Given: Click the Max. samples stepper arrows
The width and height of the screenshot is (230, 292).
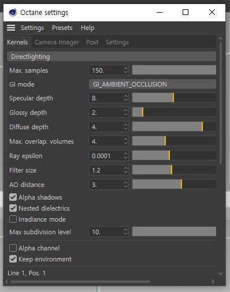Looking at the screenshot, I should click(x=125, y=70).
